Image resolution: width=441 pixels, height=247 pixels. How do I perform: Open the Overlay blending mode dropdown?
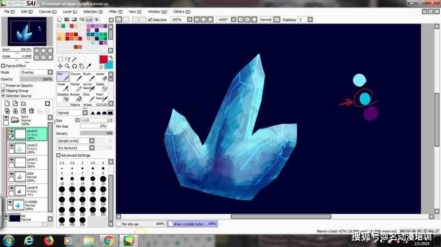click(36, 73)
